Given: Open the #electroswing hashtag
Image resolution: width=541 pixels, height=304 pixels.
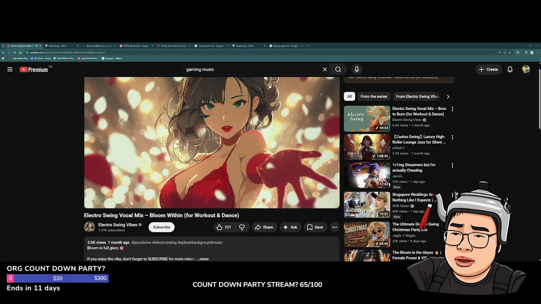Looking at the screenshot, I should (164, 242).
